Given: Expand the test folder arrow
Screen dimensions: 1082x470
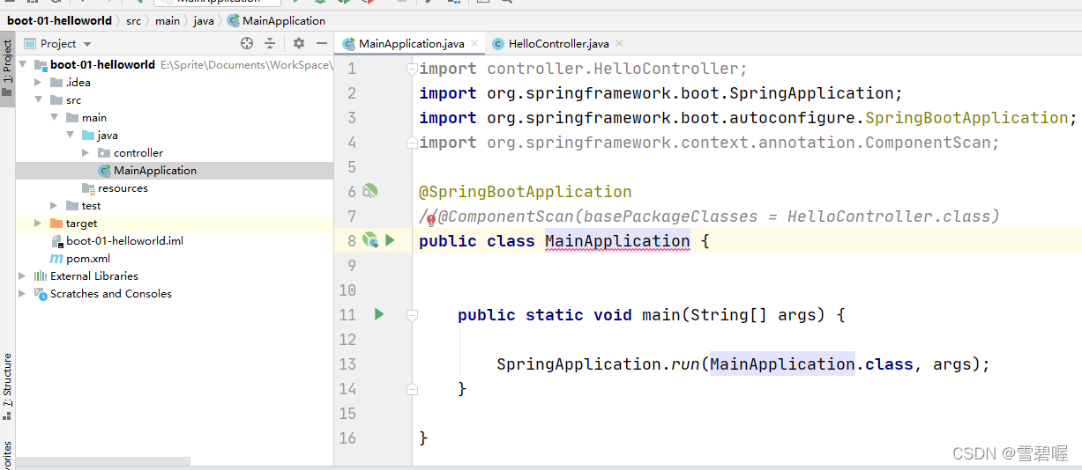Looking at the screenshot, I should click(54, 205).
